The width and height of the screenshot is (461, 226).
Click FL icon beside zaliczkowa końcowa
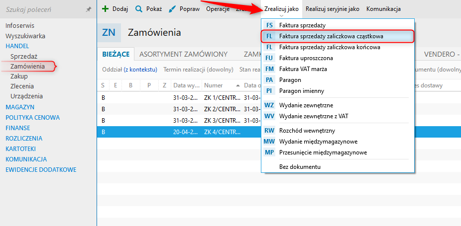tap(269, 47)
